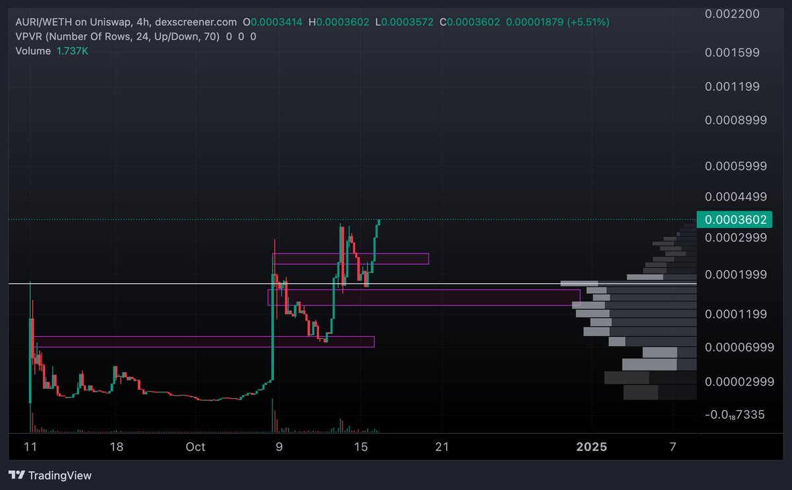The width and height of the screenshot is (792, 490).
Task: Click time axis label 15
Action: [360, 447]
